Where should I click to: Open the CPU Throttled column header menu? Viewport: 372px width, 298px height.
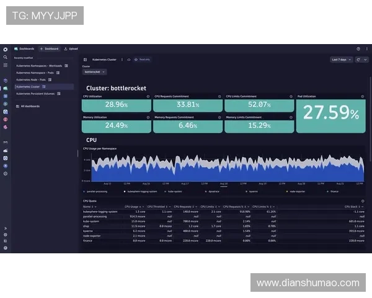tap(170, 207)
